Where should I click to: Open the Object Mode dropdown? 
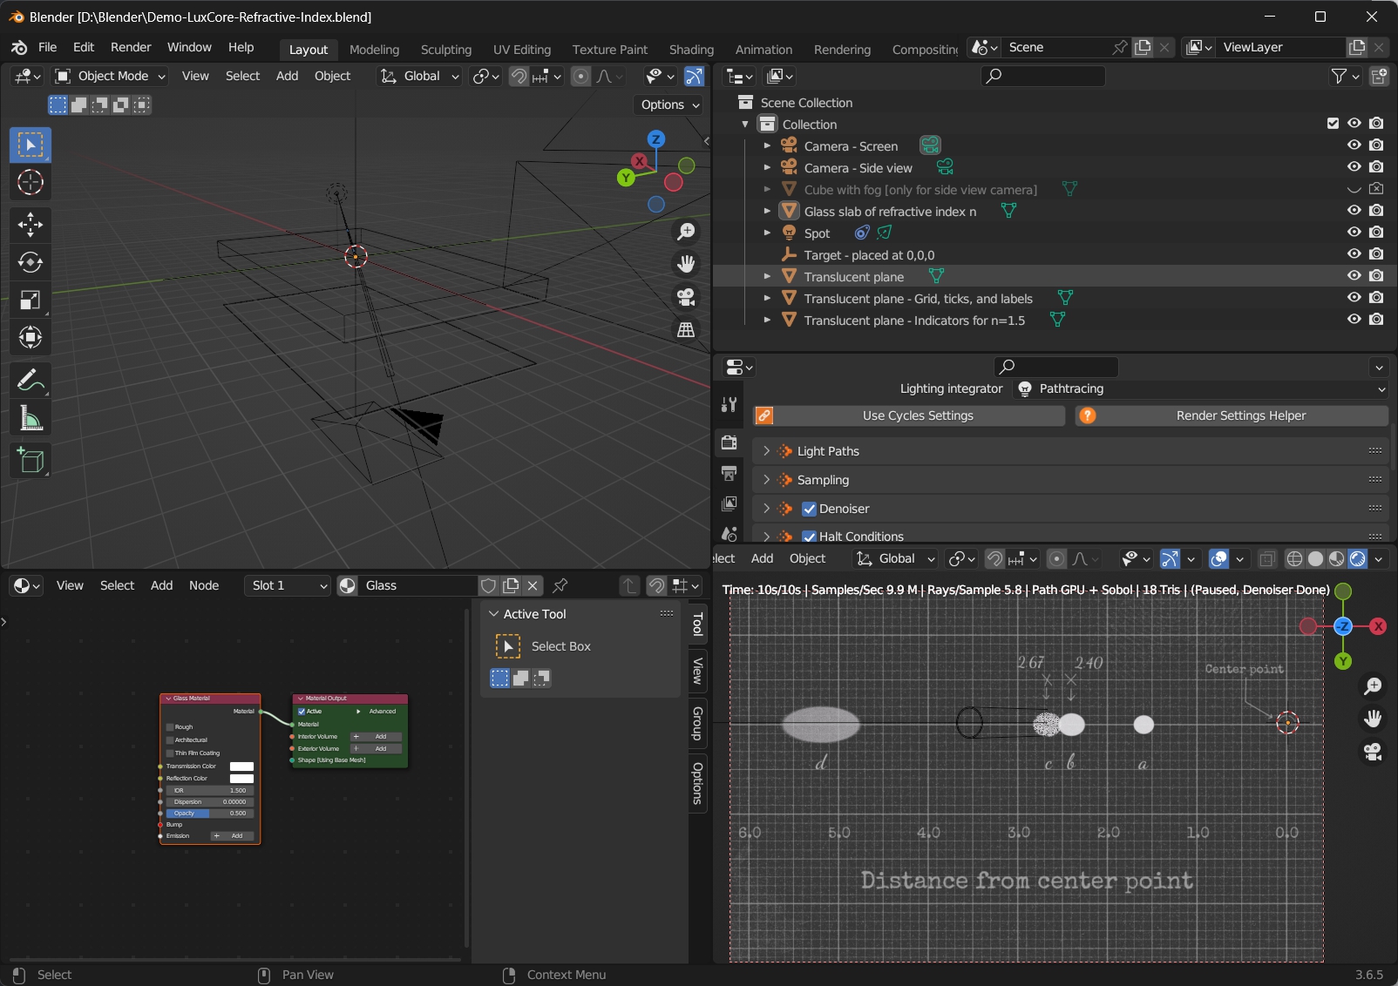point(111,76)
